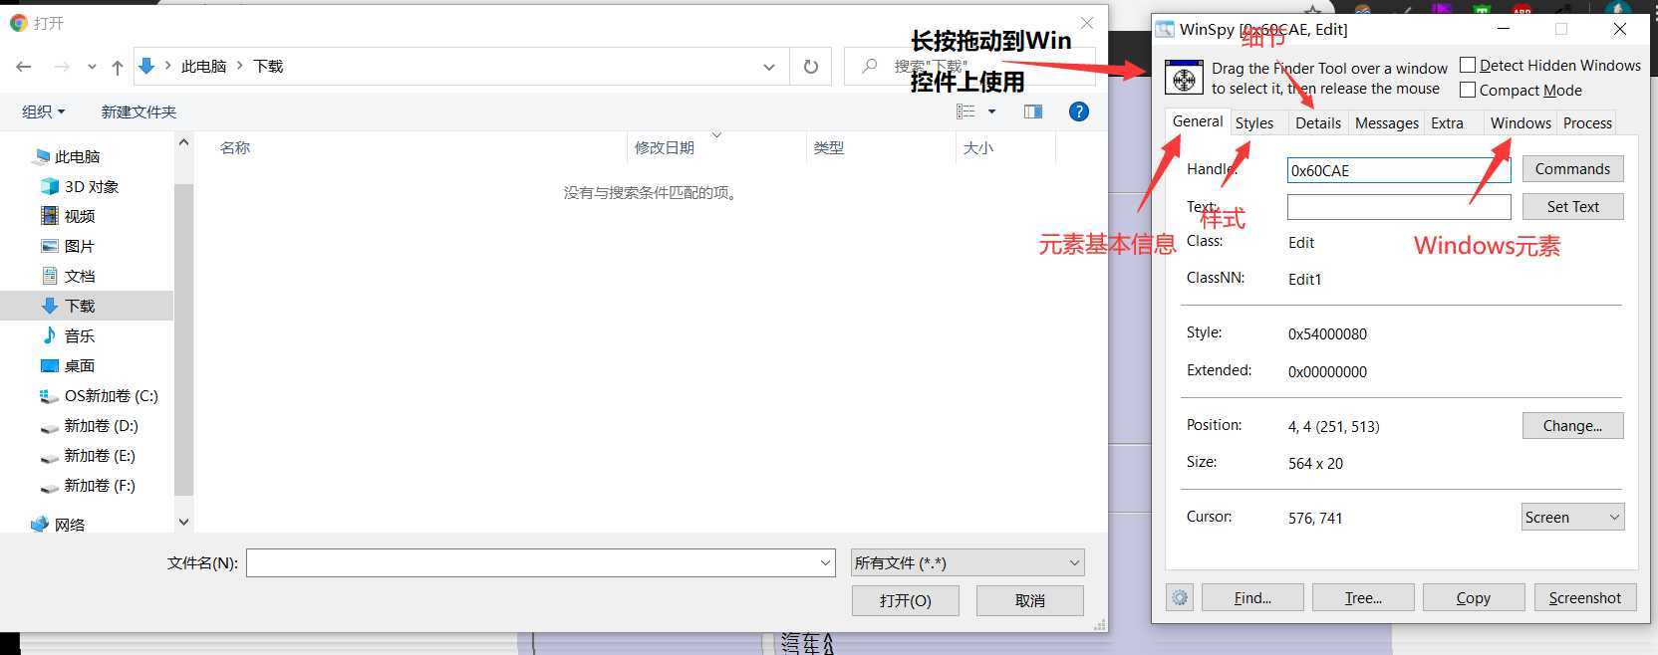The width and height of the screenshot is (1658, 655).
Task: Click the 文件名 input field
Action: tap(532, 562)
